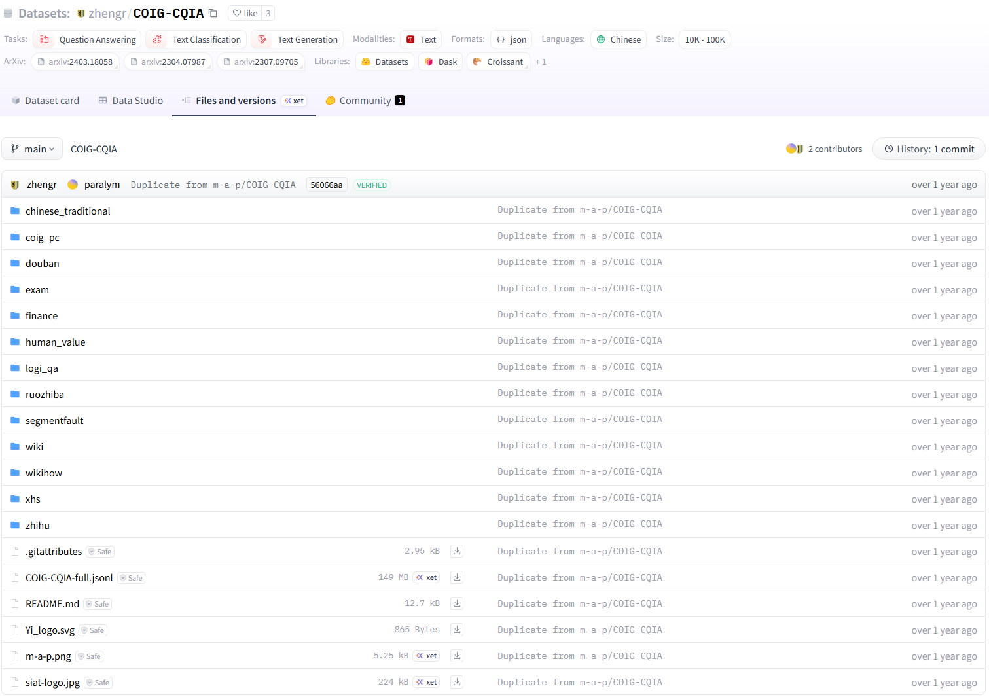Select the 10K - 100K size tag

point(704,39)
